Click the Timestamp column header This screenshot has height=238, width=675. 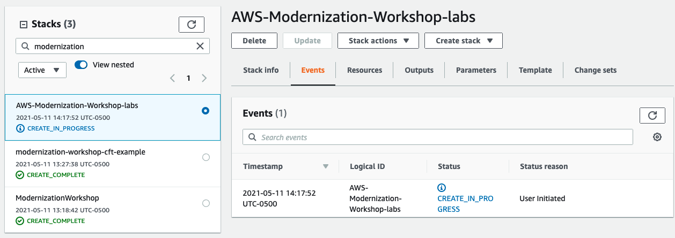(x=263, y=166)
